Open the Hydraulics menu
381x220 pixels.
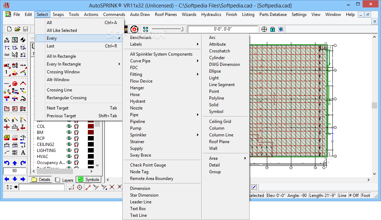[211, 15]
